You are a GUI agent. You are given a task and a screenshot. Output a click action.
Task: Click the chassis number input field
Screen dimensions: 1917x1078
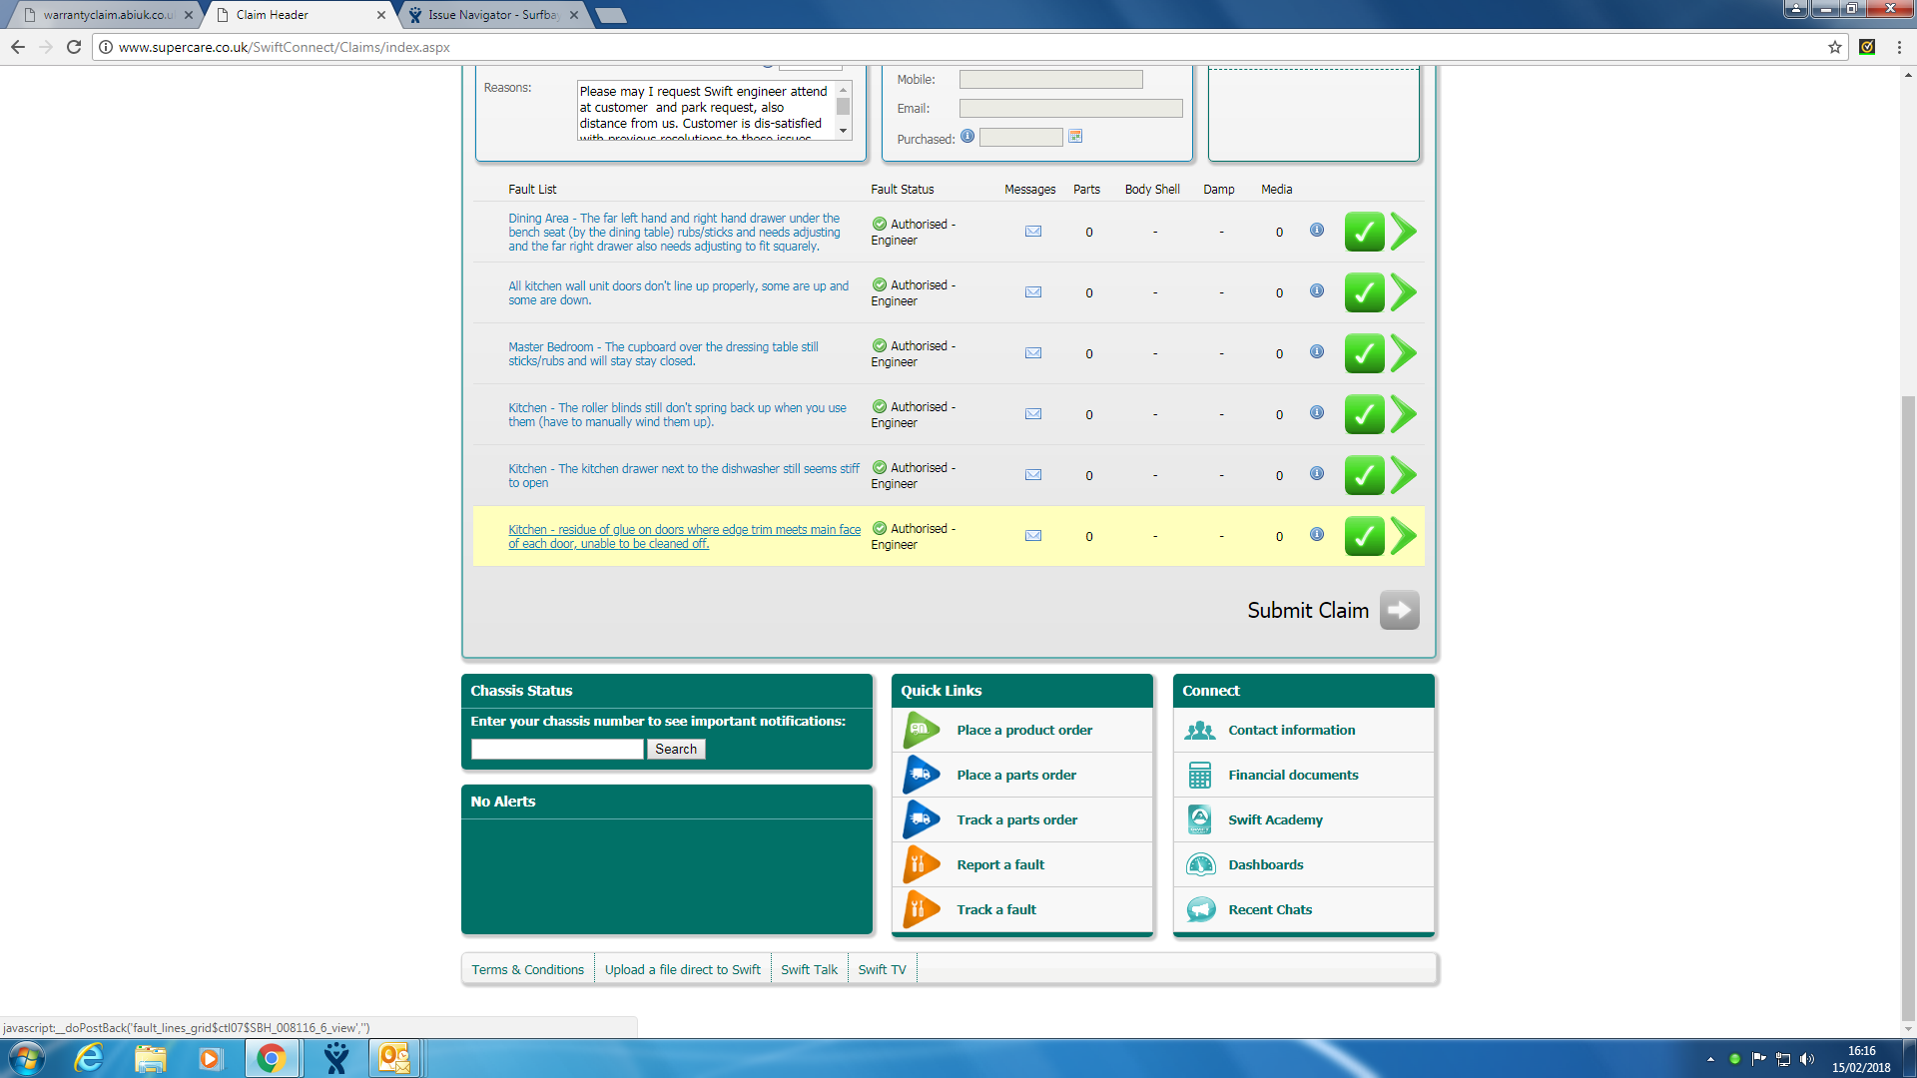click(x=557, y=750)
